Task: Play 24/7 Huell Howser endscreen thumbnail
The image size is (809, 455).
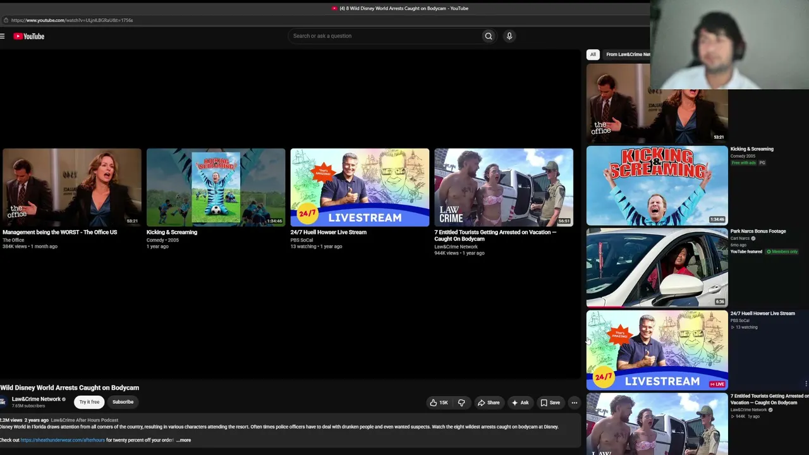Action: point(360,187)
